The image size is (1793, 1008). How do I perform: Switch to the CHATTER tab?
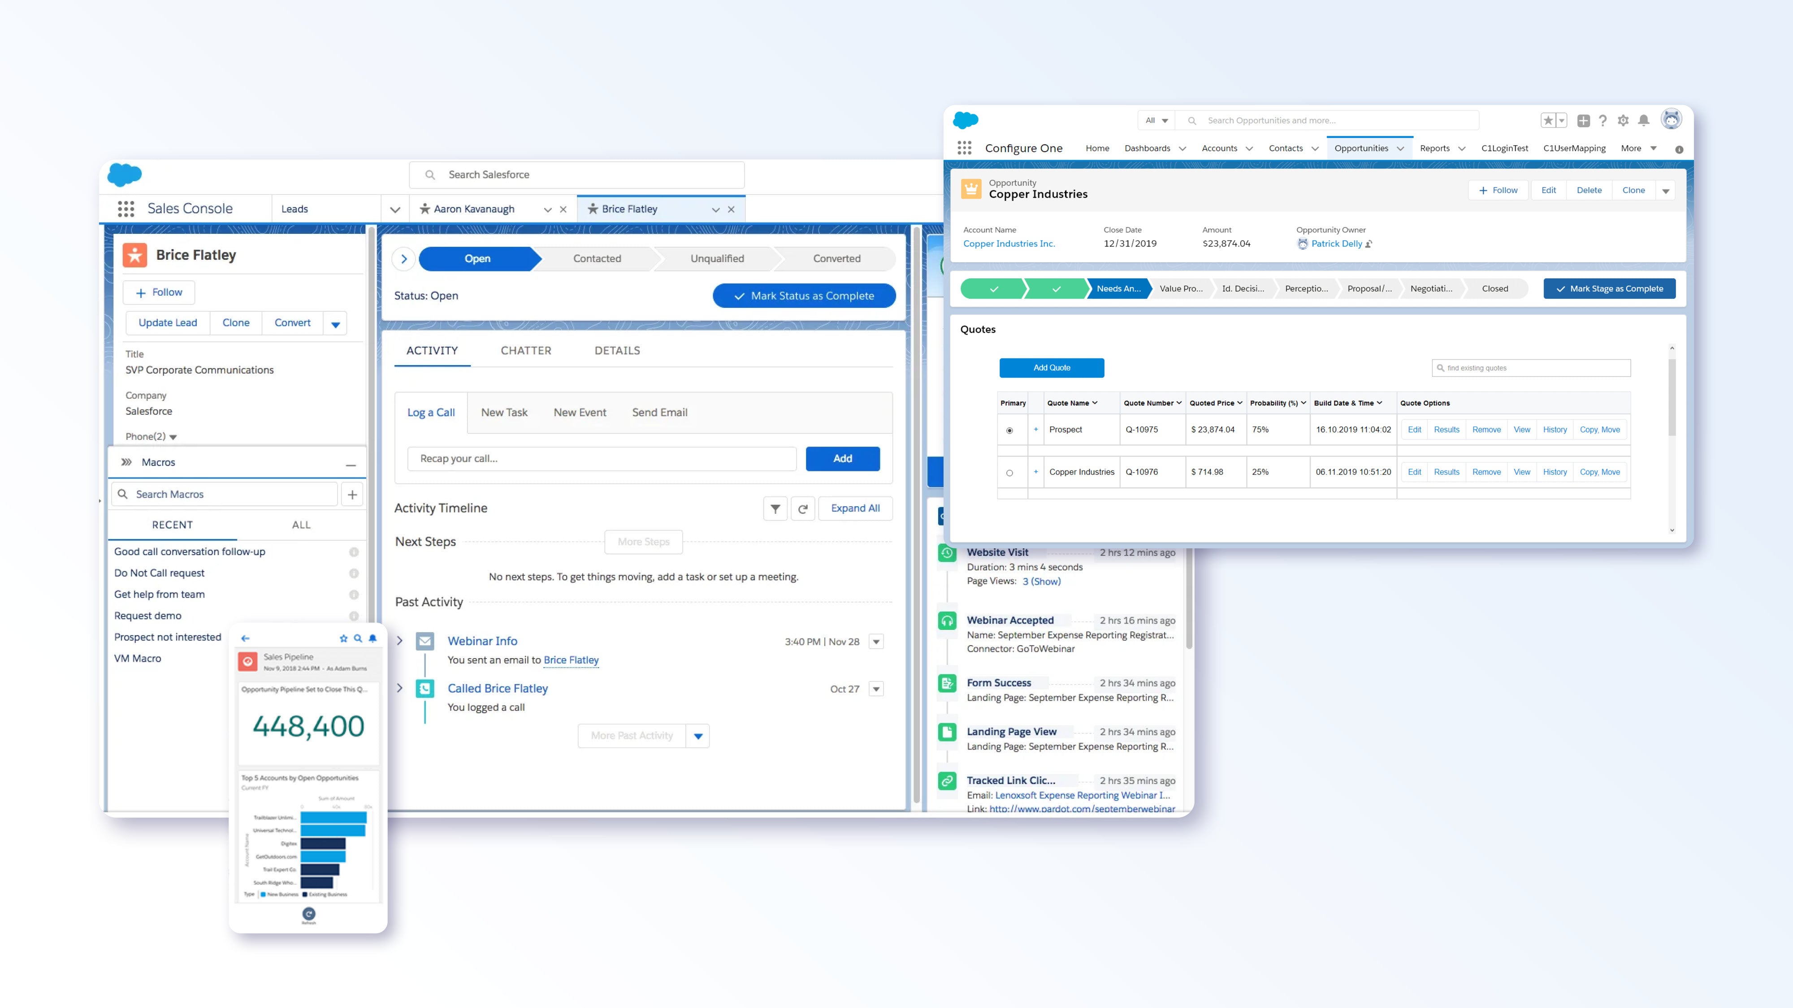525,351
